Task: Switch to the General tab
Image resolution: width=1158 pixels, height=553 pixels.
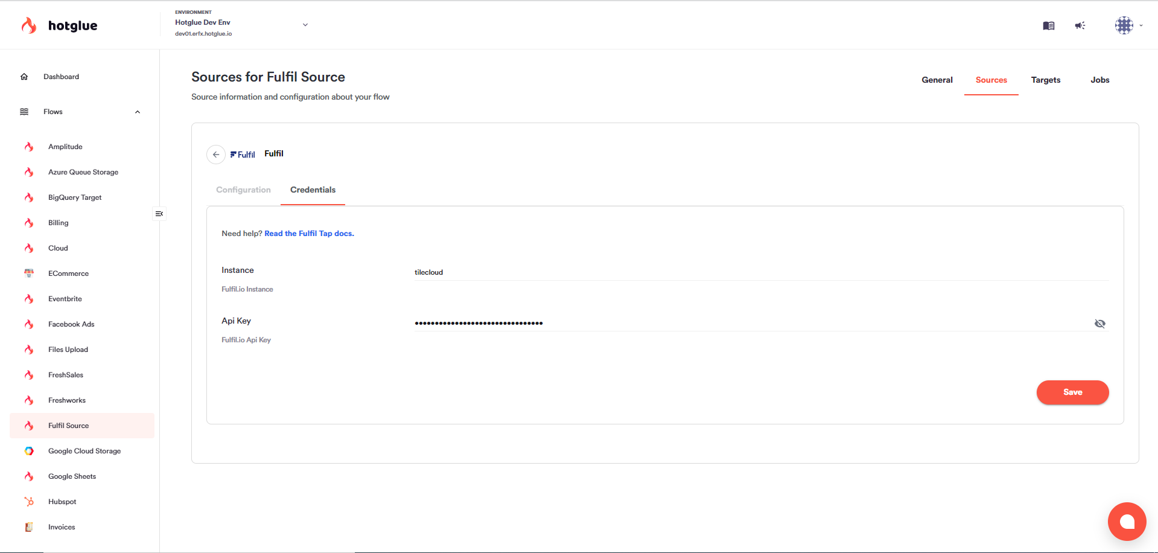Action: point(937,80)
